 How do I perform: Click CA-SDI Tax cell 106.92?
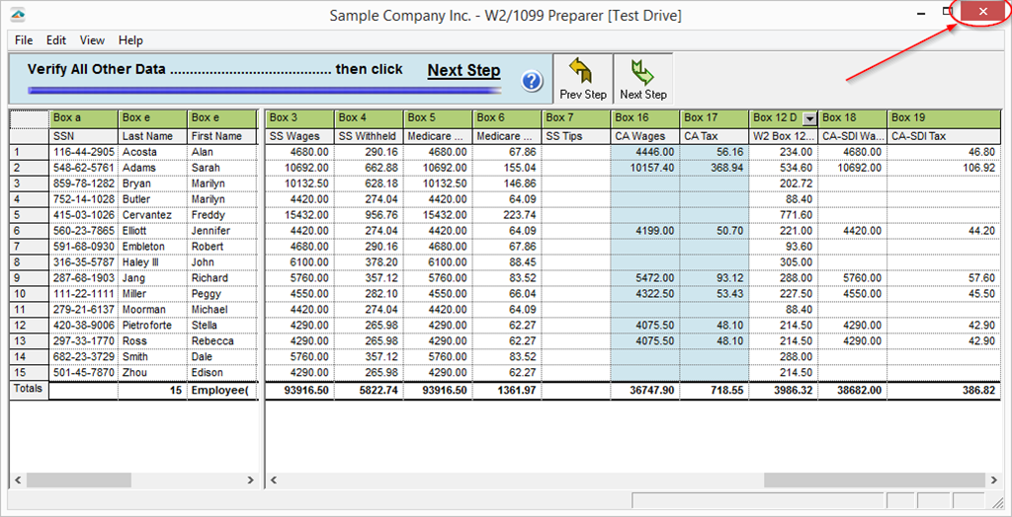944,168
